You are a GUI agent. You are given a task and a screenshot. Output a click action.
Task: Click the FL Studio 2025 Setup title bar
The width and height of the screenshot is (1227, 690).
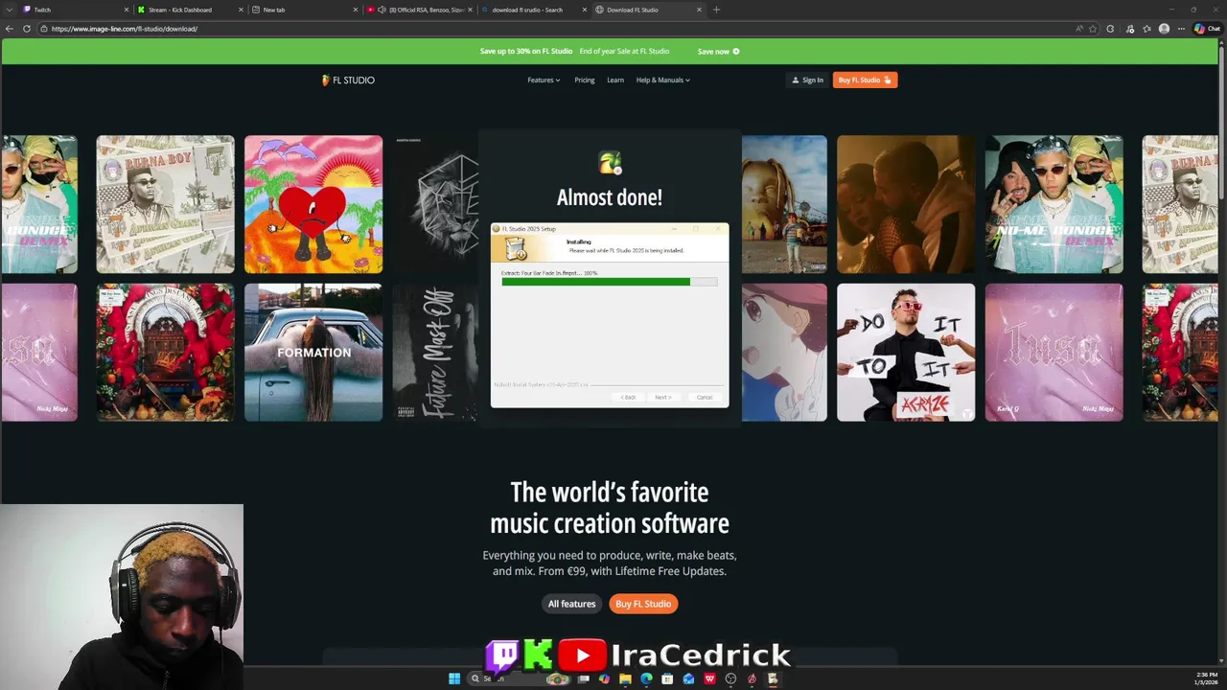tap(609, 229)
